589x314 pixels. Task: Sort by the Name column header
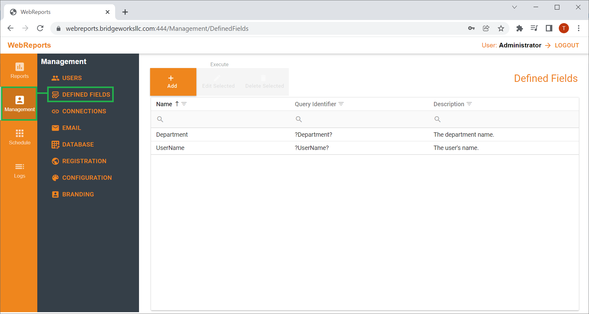164,104
